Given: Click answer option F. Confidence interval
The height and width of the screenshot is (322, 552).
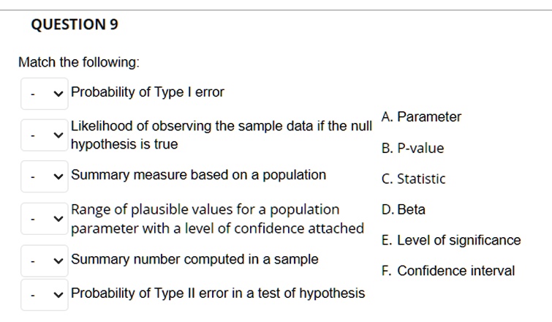Looking at the screenshot, I should 448,271.
